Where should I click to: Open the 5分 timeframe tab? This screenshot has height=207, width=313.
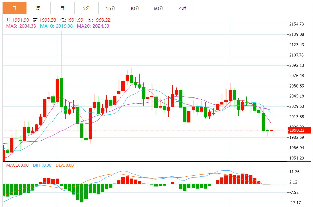(x=86, y=8)
